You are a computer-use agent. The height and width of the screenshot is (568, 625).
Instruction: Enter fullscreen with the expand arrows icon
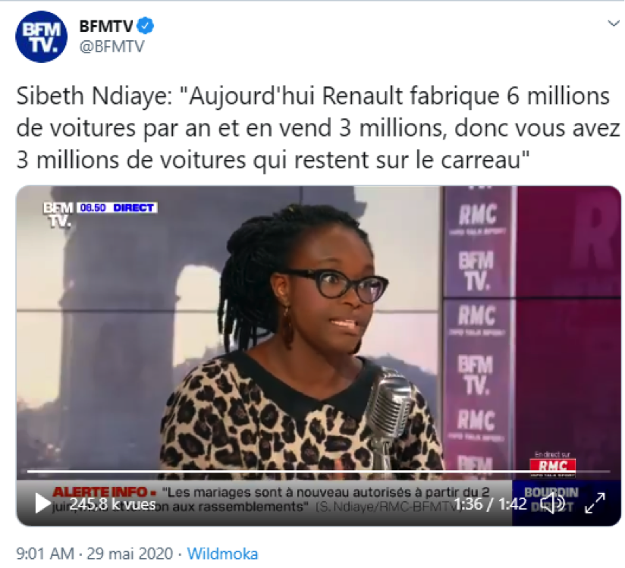595,503
